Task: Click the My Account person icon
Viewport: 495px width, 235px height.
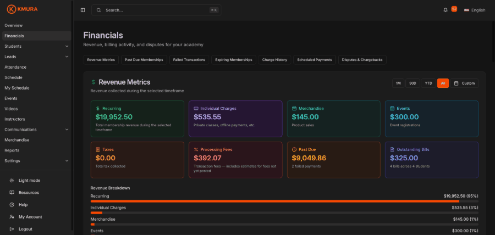Action: coord(12,217)
